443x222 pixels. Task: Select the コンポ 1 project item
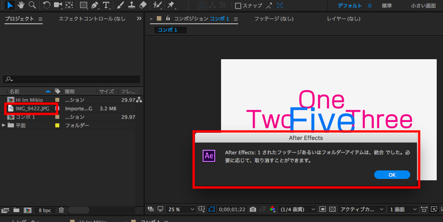[x=25, y=117]
